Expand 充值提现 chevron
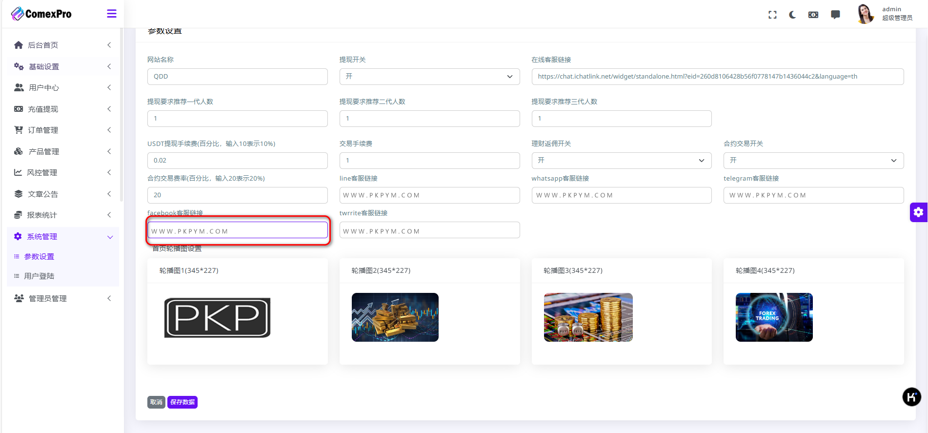Viewport: 928px width, 433px height. point(109,109)
